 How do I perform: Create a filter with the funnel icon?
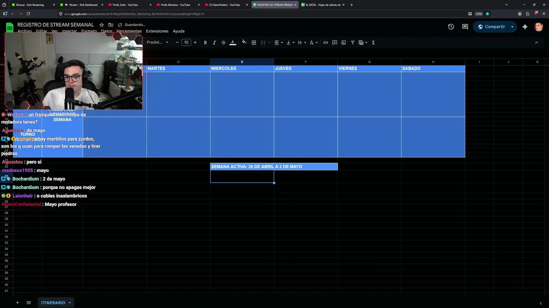[x=353, y=42]
